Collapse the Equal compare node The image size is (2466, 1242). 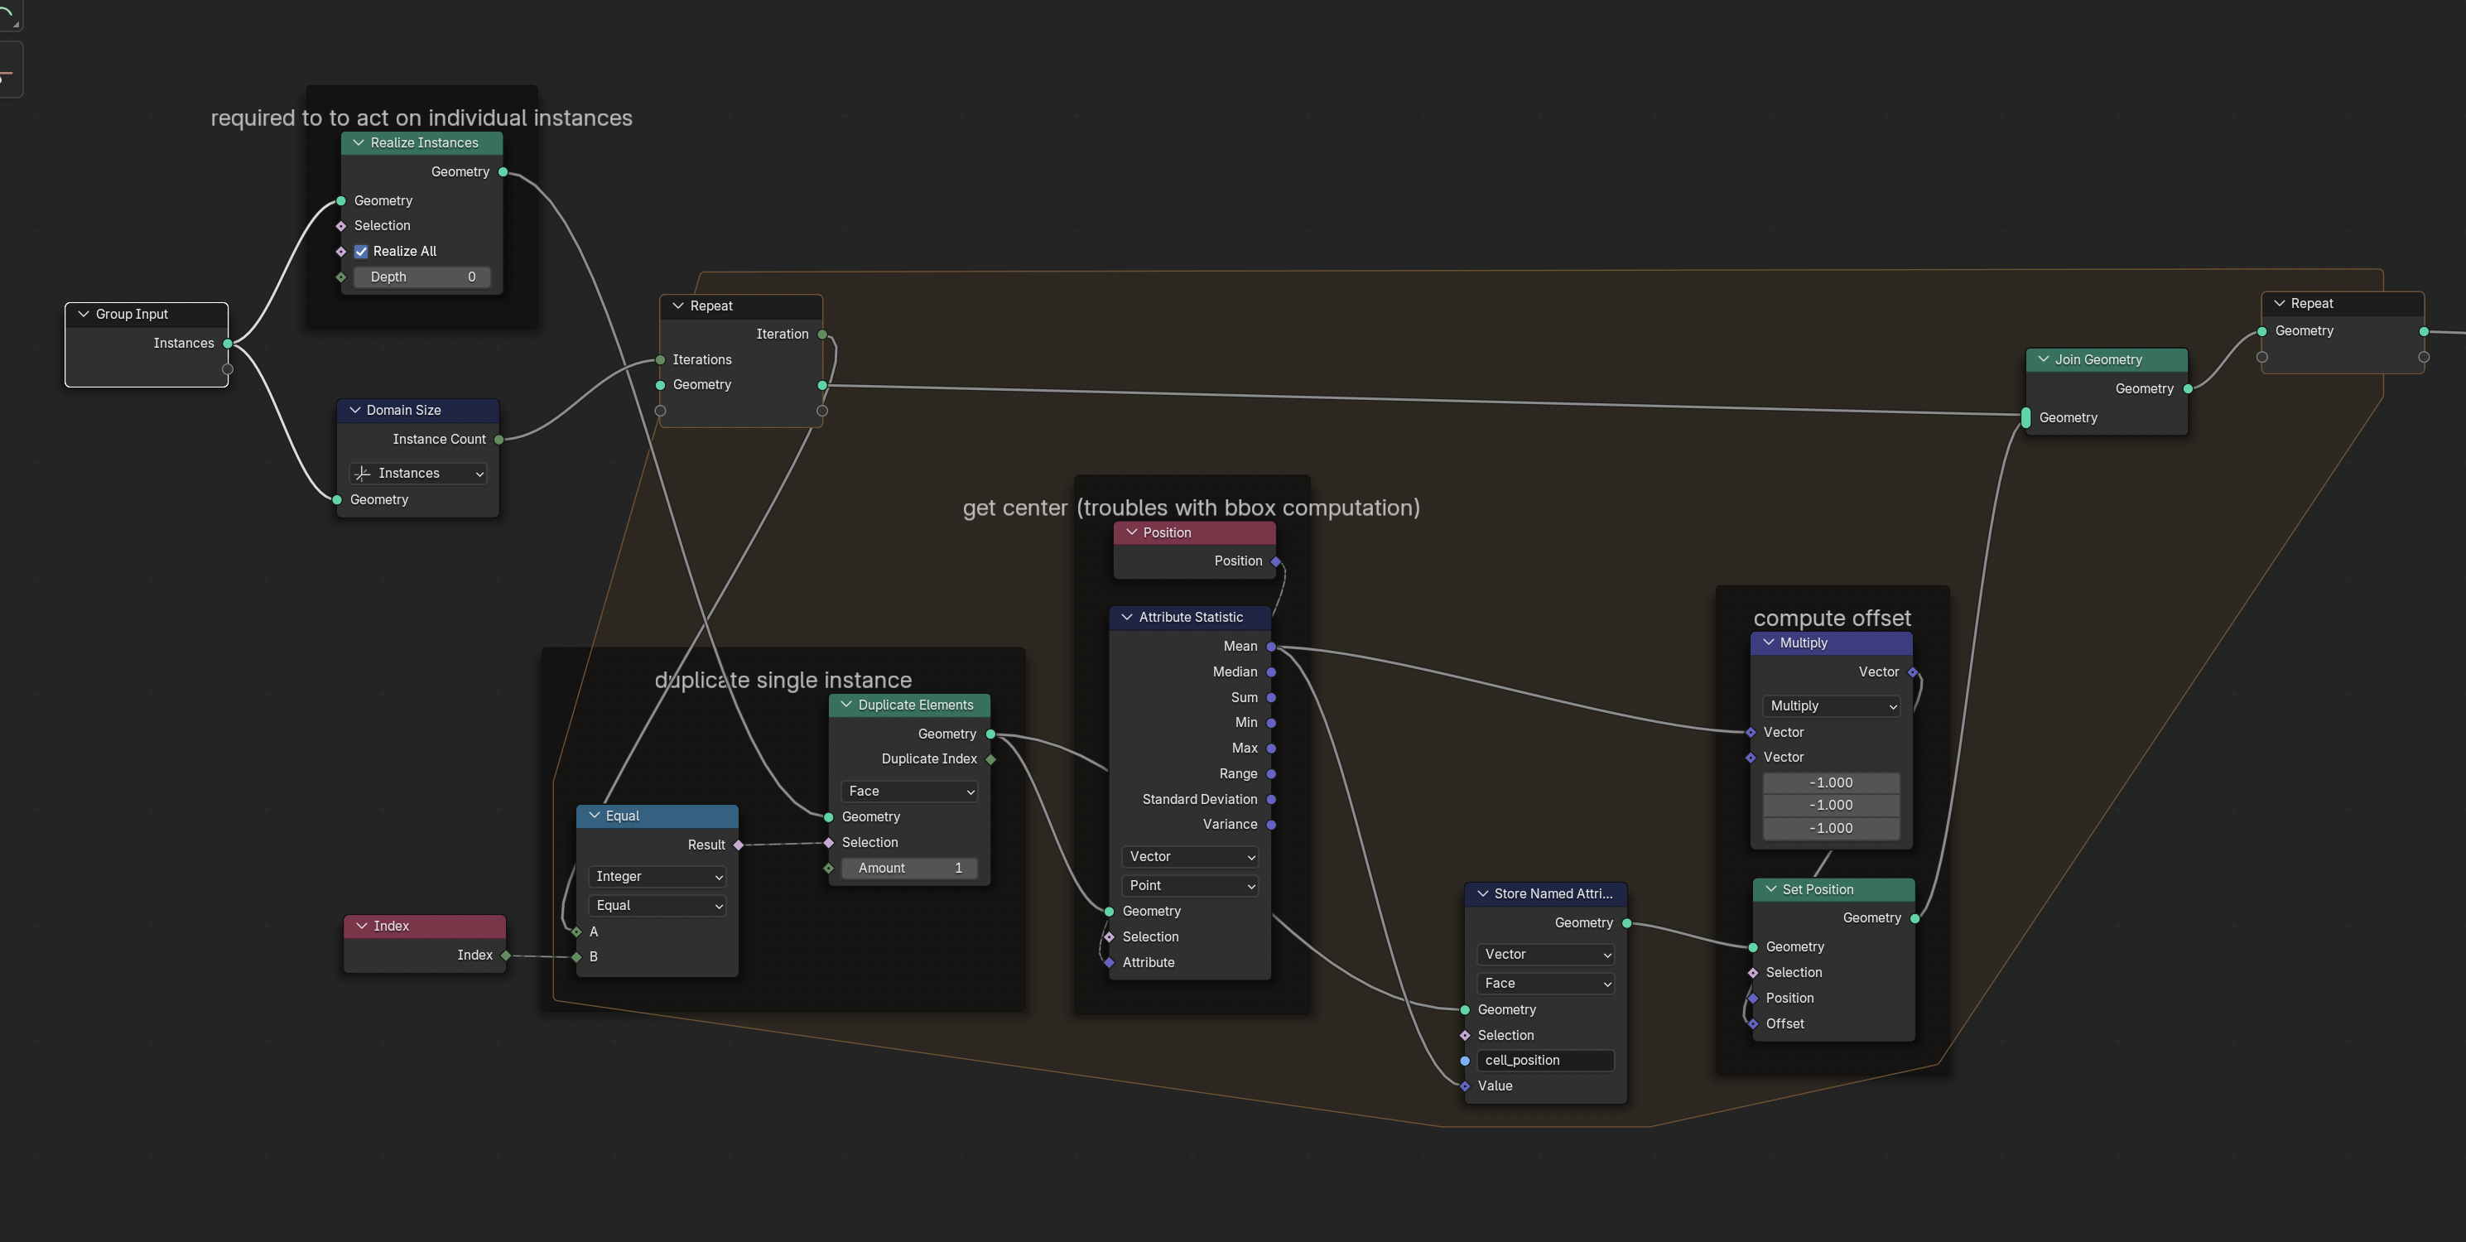pos(594,816)
